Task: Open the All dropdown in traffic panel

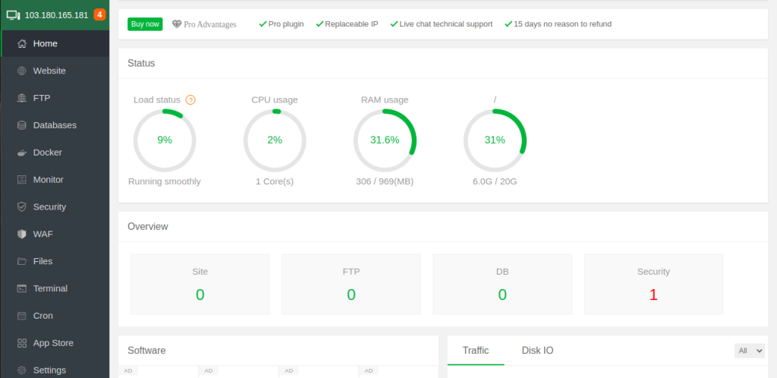Action: [749, 351]
